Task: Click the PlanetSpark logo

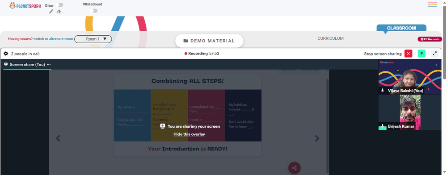Action: 25,5
